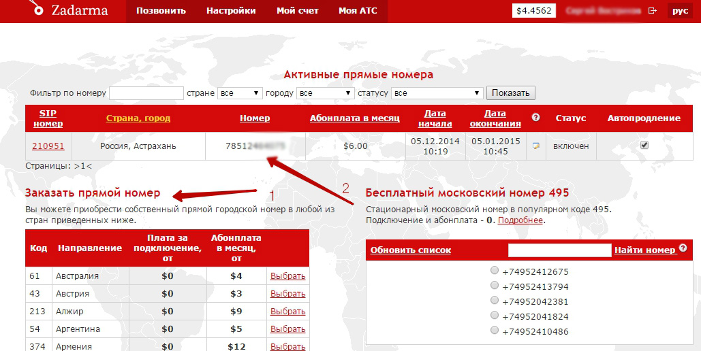The width and height of the screenshot is (701, 351).
Task: Select radio button for +74952410486
Action: 494,330
